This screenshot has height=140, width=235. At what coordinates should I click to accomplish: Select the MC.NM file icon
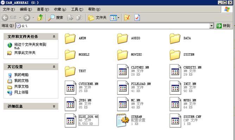point(123,104)
